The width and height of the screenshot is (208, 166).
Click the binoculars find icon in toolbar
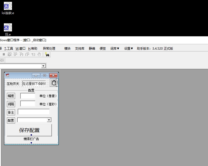[47, 54]
